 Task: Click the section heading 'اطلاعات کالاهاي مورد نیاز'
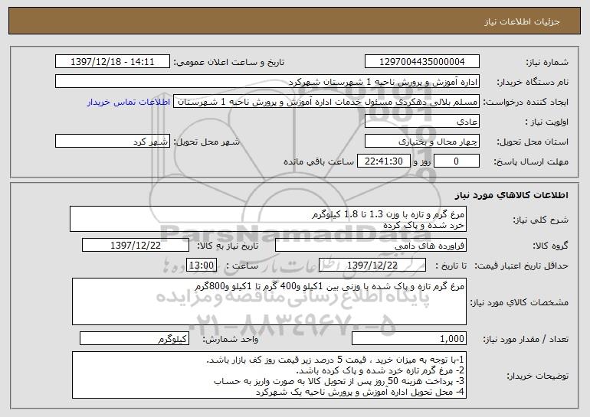point(511,195)
